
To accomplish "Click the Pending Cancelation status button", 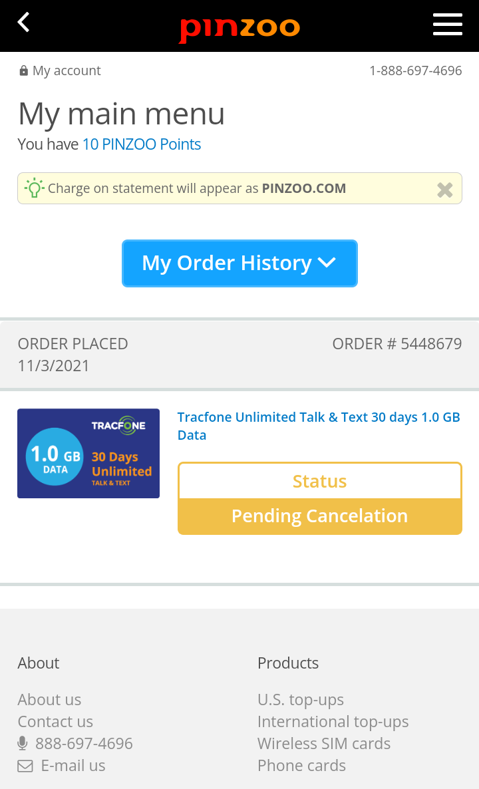I will pyautogui.click(x=319, y=516).
